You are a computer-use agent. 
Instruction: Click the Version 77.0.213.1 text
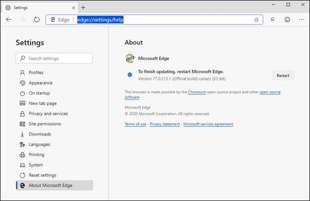pyautogui.click(x=182, y=79)
